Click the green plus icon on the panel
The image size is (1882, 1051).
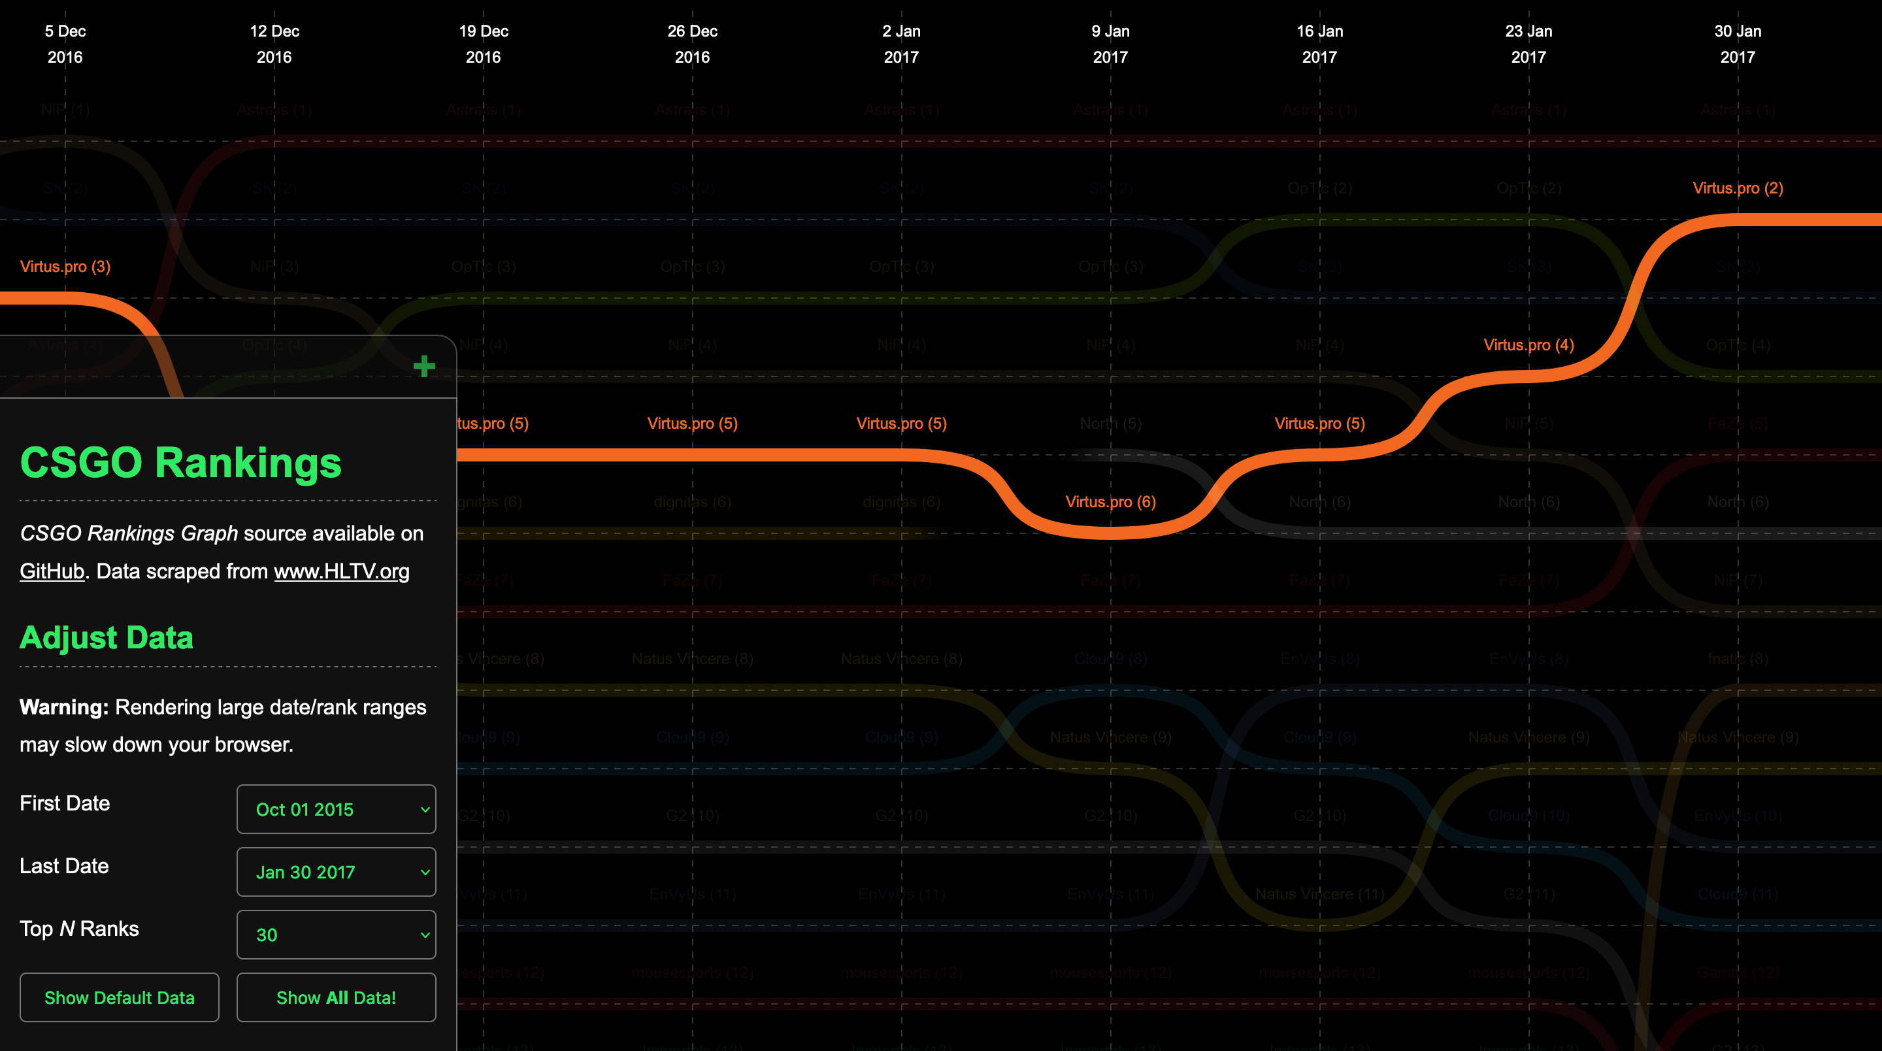tap(423, 366)
